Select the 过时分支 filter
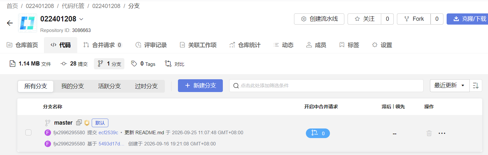 pyautogui.click(x=146, y=86)
